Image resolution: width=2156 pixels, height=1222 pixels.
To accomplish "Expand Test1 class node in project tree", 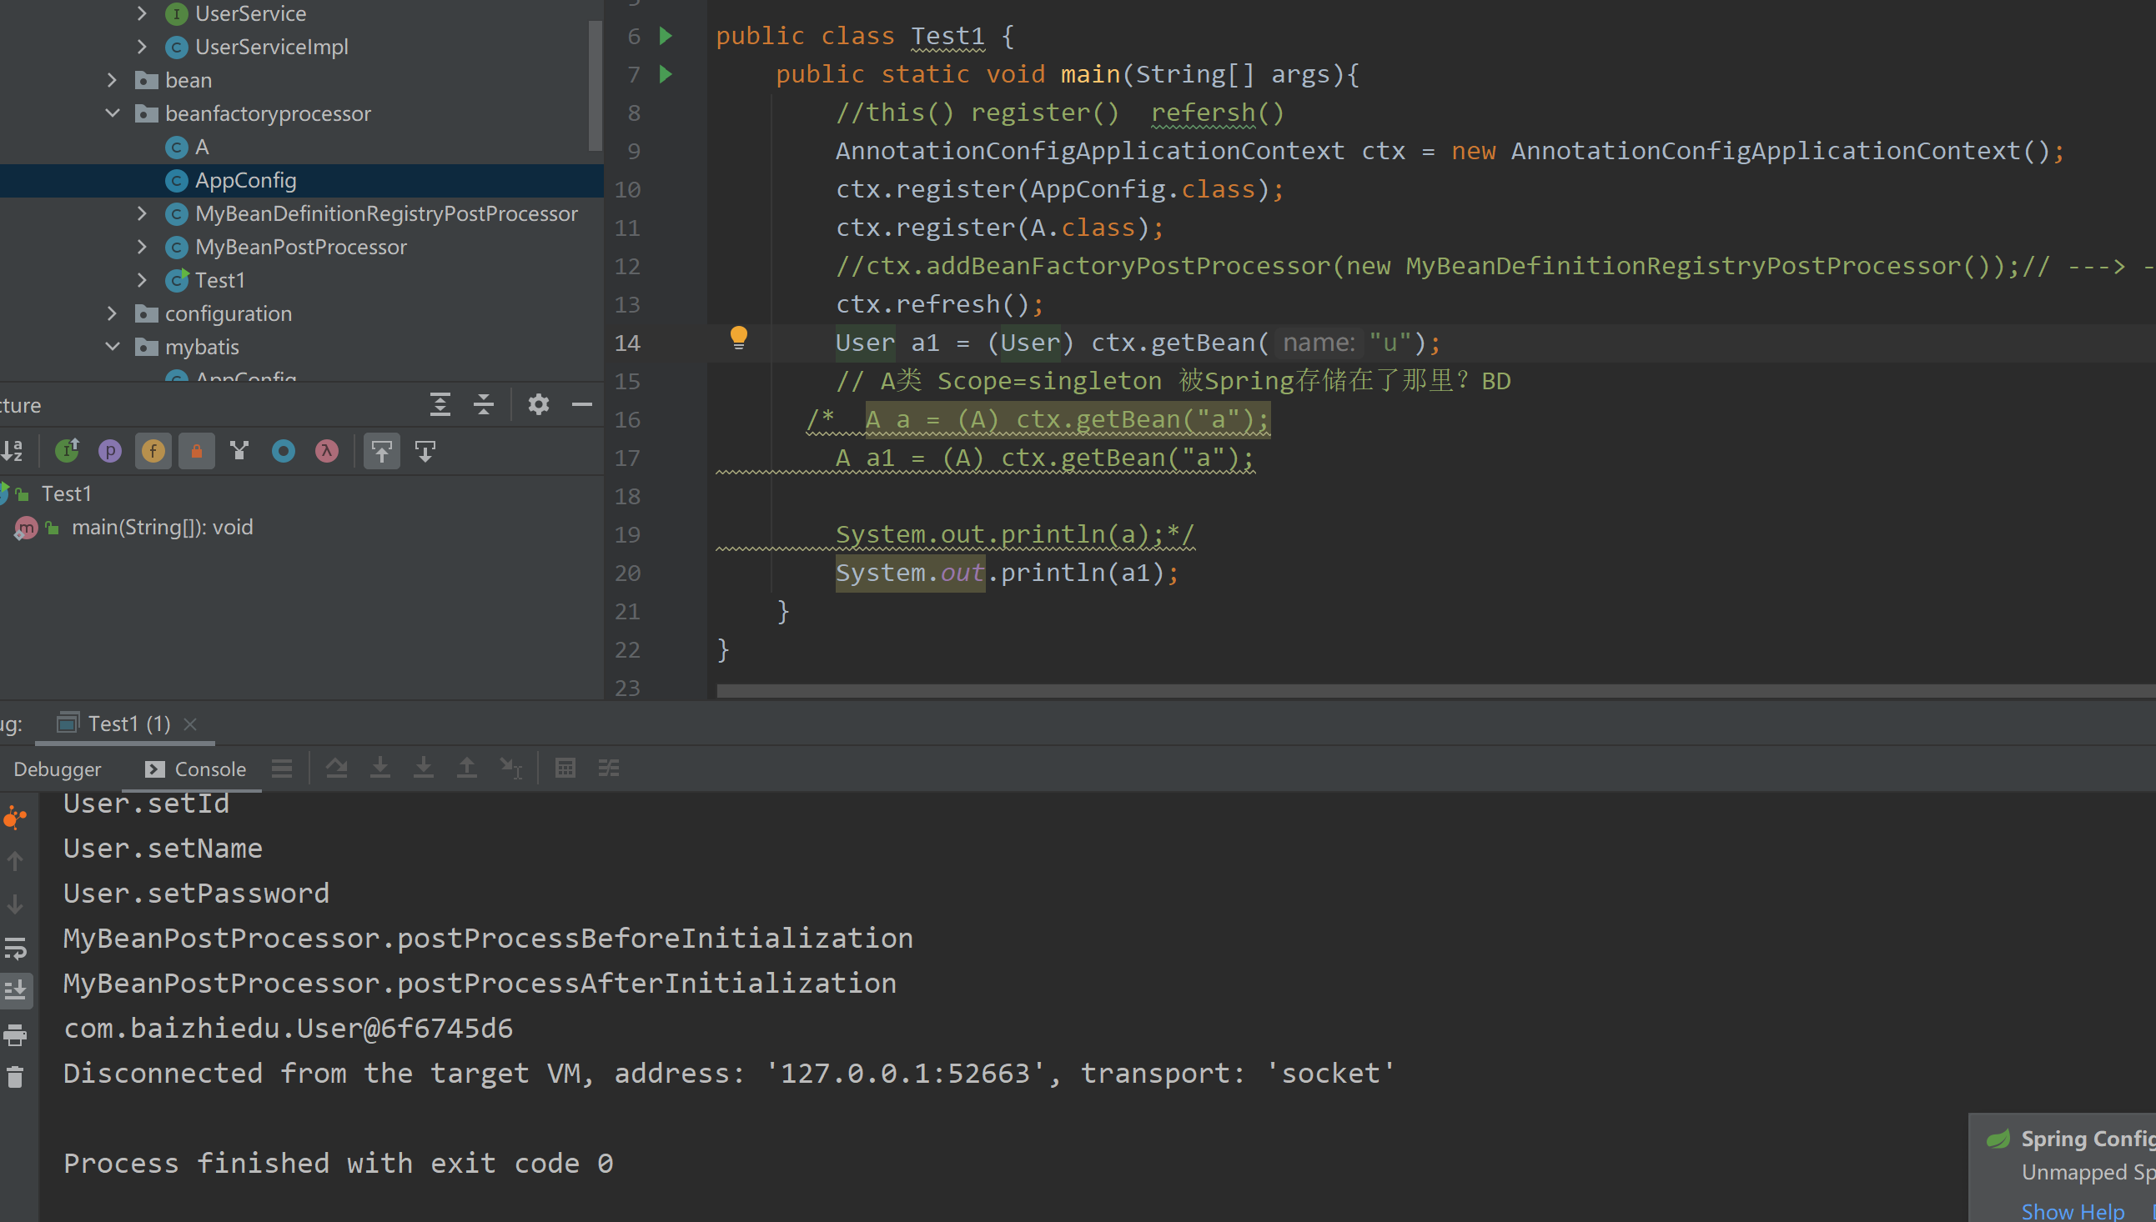I will 142,280.
